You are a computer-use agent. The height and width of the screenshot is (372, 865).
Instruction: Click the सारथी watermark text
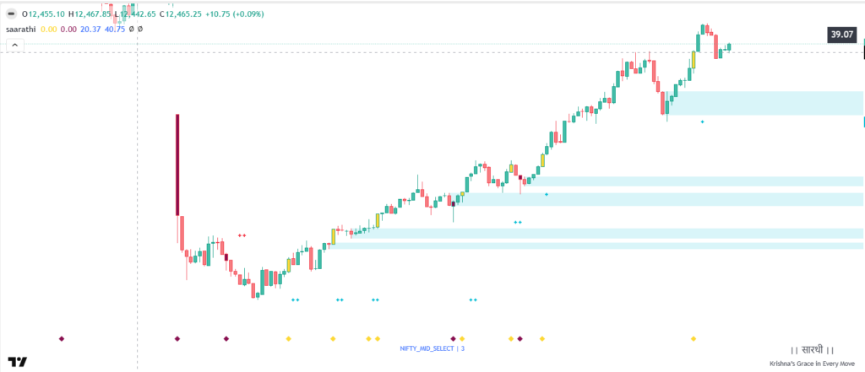[x=812, y=350]
